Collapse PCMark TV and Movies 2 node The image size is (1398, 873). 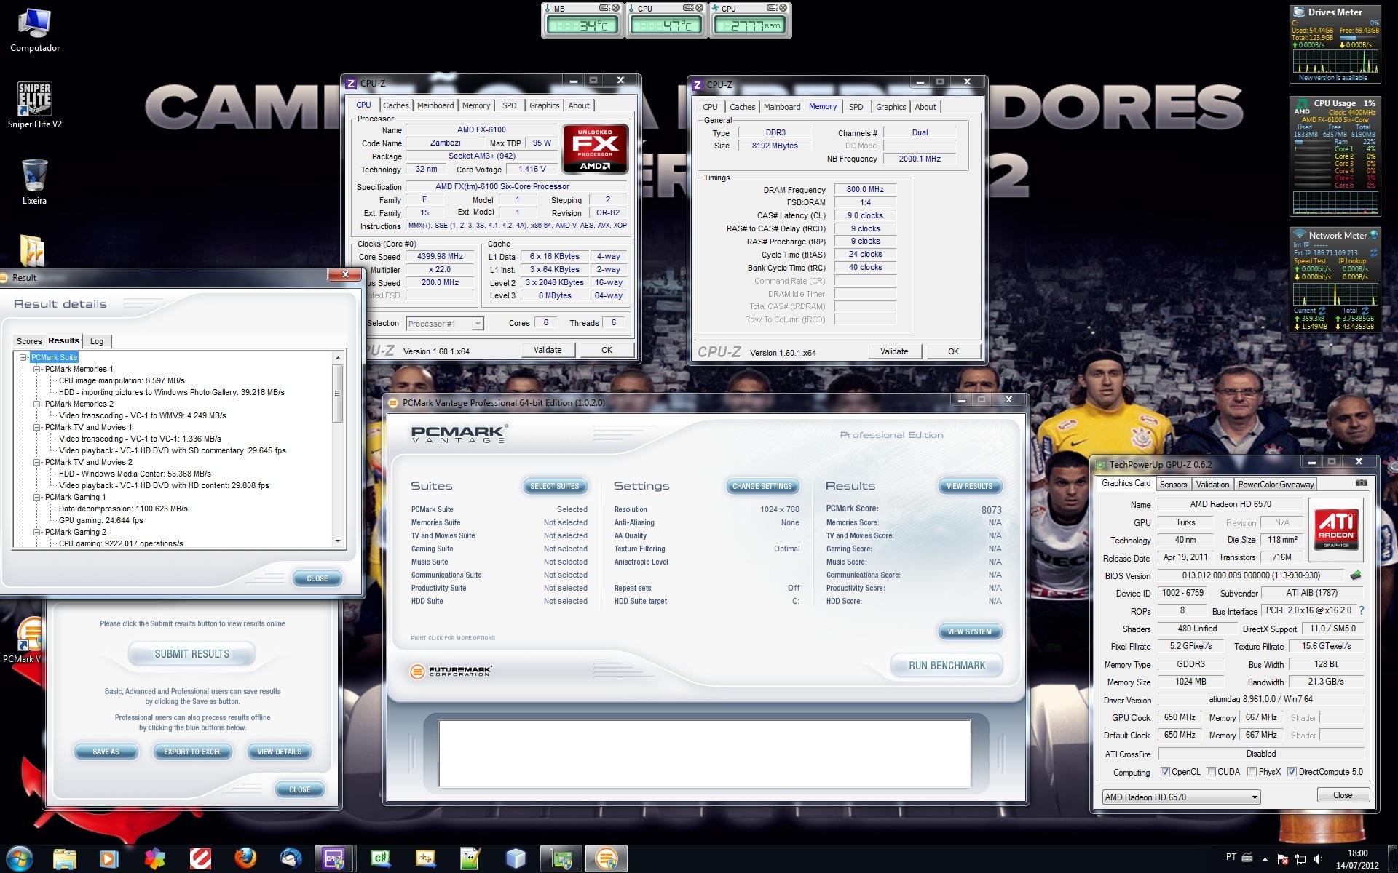36,462
